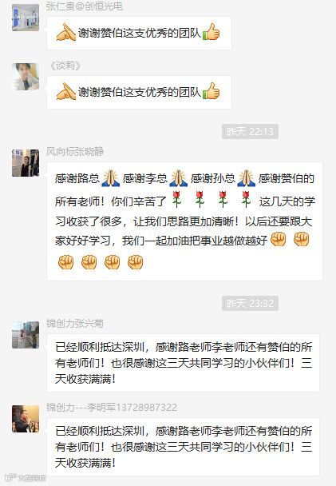
Task: Select 李明军's message bubble about 深圳
Action: pyautogui.click(x=183, y=447)
